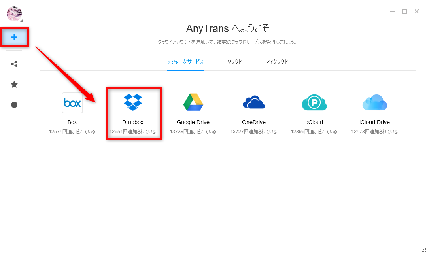Expand the avatar dropdown triangle

pyautogui.click(x=21, y=21)
